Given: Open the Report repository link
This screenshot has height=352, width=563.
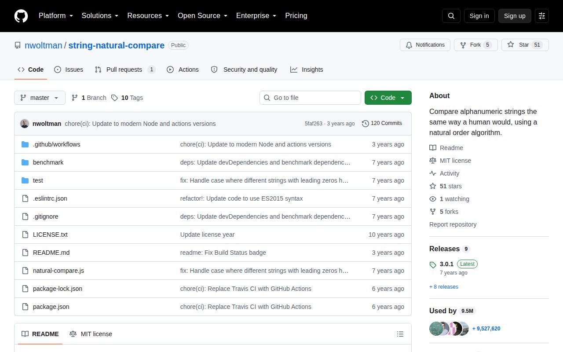Looking at the screenshot, I should coord(453,224).
